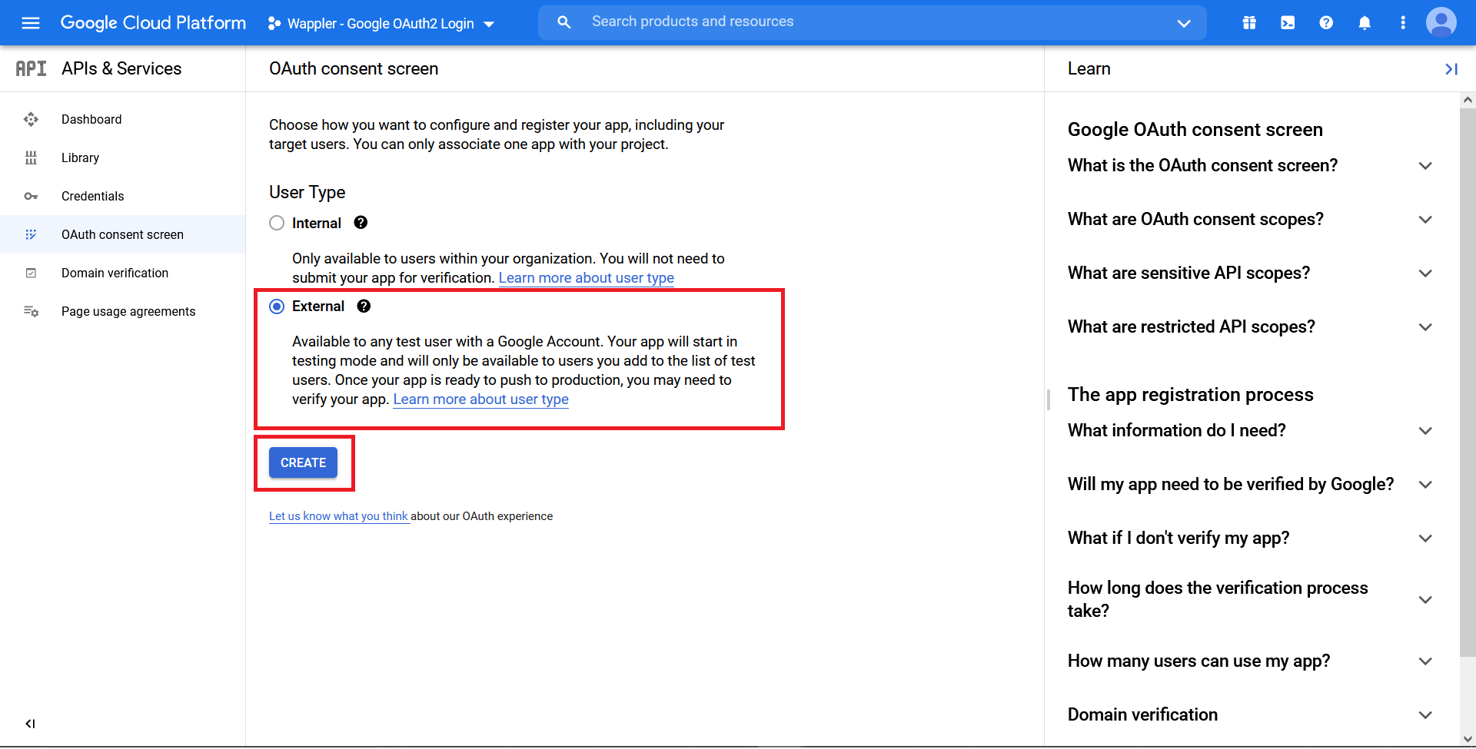
Task: Open the Help question mark icon
Action: click(1326, 23)
